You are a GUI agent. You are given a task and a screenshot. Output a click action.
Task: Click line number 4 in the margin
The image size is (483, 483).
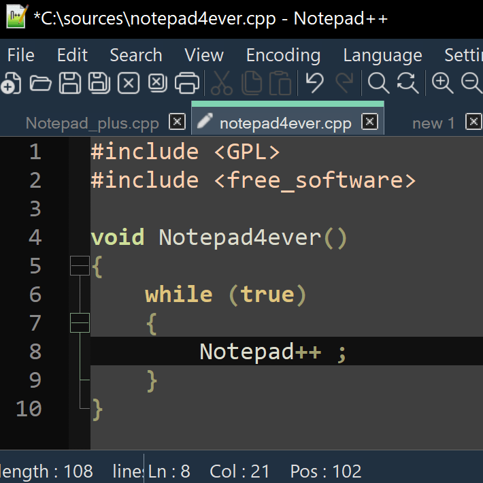(35, 237)
